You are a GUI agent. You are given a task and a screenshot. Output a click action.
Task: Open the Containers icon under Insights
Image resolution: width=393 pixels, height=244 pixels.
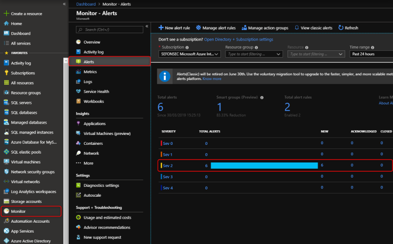click(x=78, y=143)
